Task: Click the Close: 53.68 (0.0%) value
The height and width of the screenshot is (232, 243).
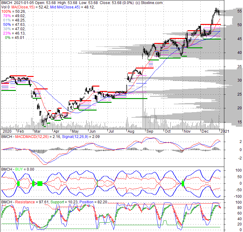Action: [x=117, y=3]
